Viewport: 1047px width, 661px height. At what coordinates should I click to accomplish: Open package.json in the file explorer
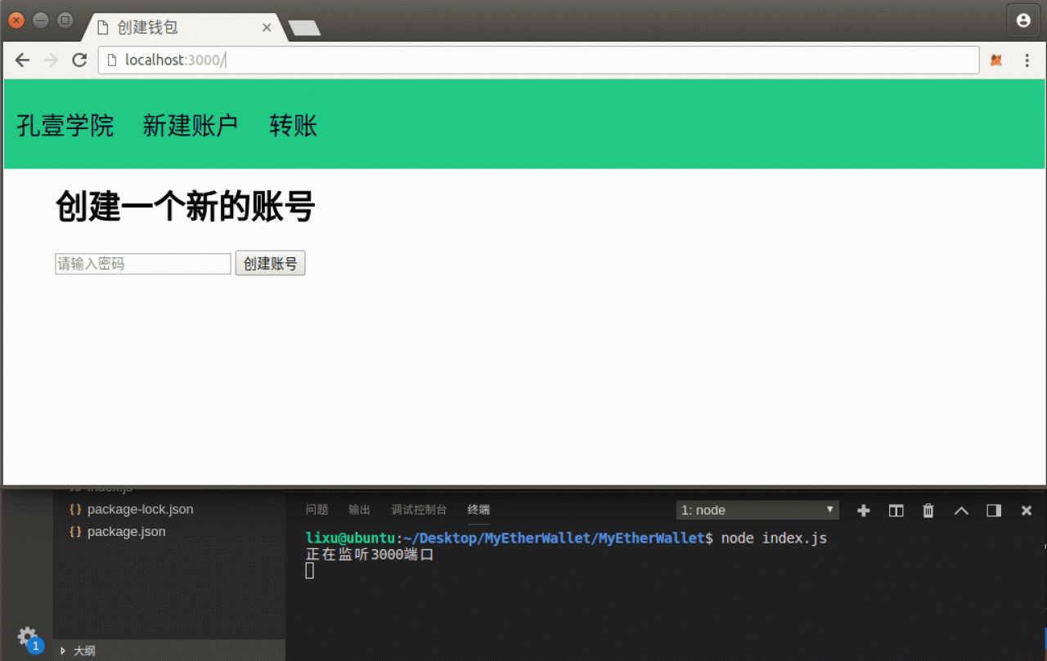pyautogui.click(x=126, y=531)
